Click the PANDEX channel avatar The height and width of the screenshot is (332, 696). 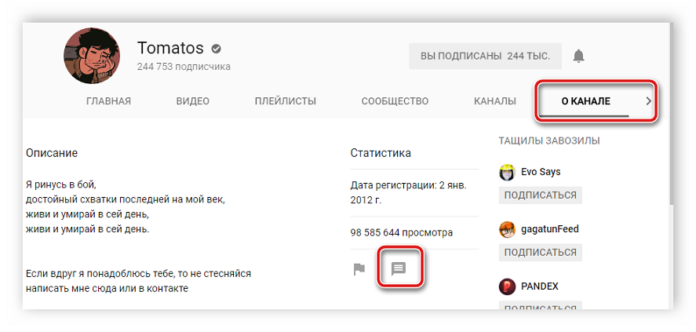pyautogui.click(x=508, y=286)
